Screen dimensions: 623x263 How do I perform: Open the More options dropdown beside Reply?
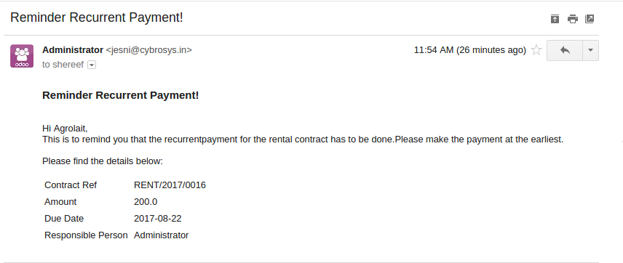coord(590,50)
